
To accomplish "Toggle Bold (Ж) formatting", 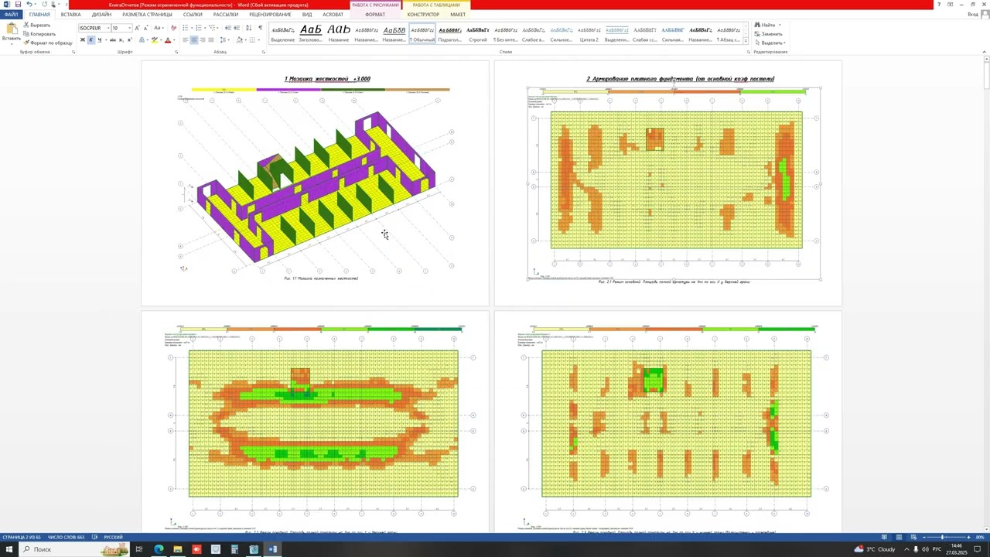I will tap(83, 40).
